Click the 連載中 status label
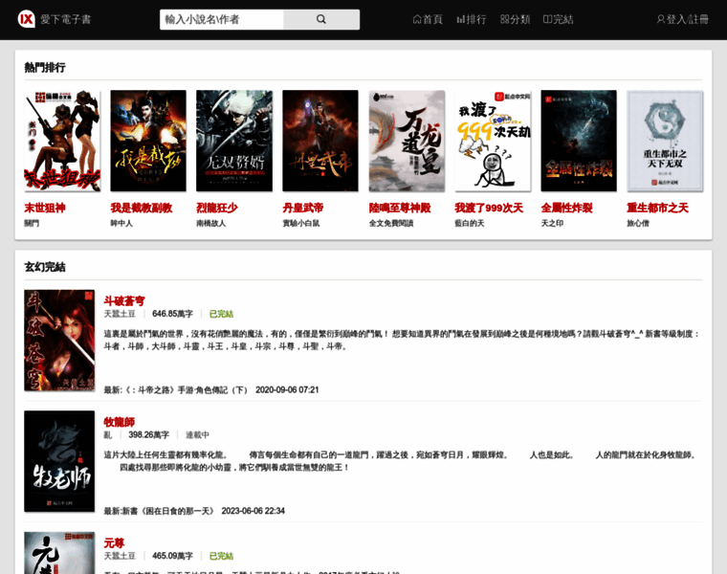The height and width of the screenshot is (574, 727). click(x=197, y=435)
